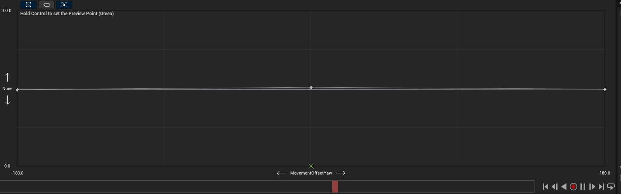Click the -180.0 horizontal axis minimum value
The image size is (621, 194).
tap(17, 173)
